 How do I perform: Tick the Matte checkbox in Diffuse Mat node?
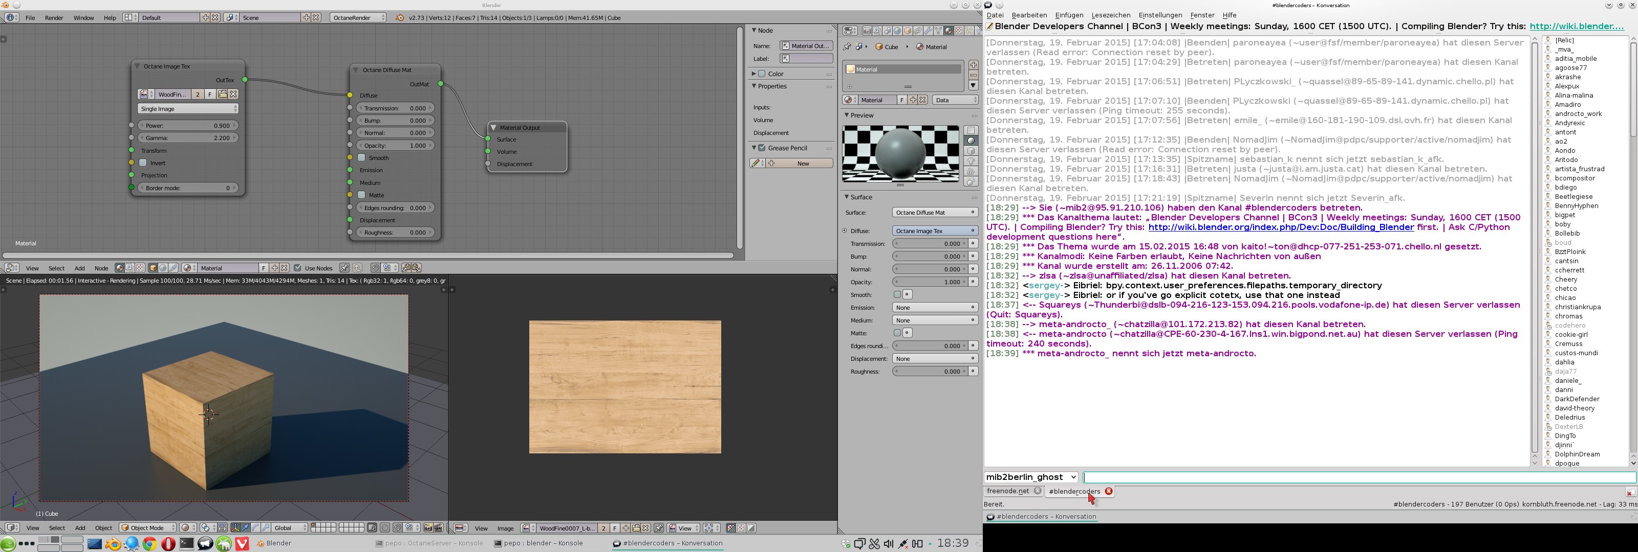point(362,195)
